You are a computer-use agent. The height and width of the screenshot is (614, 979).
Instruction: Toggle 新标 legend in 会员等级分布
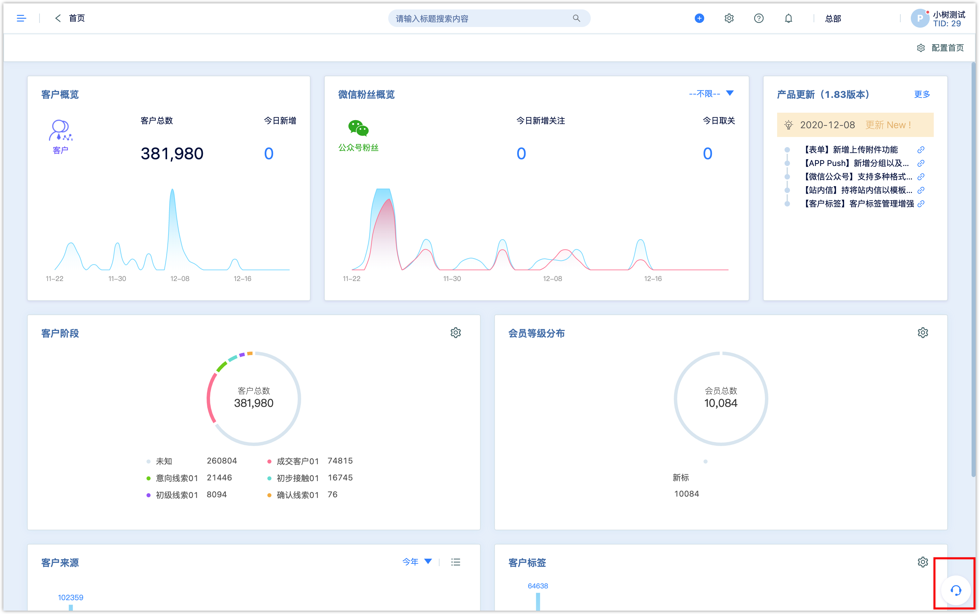pyautogui.click(x=681, y=478)
